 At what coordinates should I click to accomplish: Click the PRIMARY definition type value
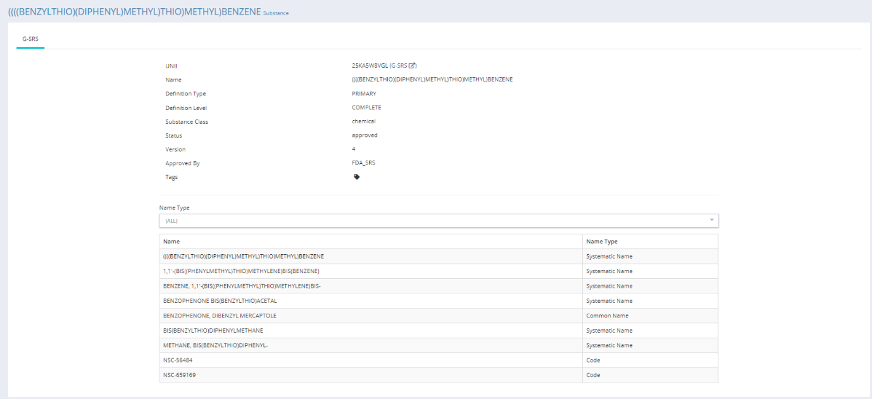[364, 94]
